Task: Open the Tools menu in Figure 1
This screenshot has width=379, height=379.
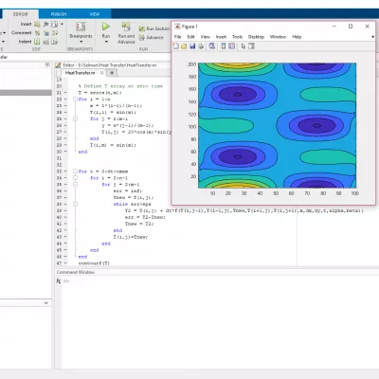Action: 237,37
